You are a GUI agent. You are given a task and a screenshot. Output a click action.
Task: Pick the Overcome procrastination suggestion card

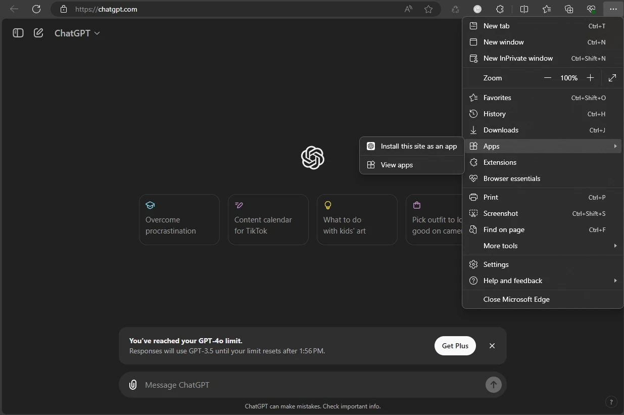pyautogui.click(x=179, y=219)
